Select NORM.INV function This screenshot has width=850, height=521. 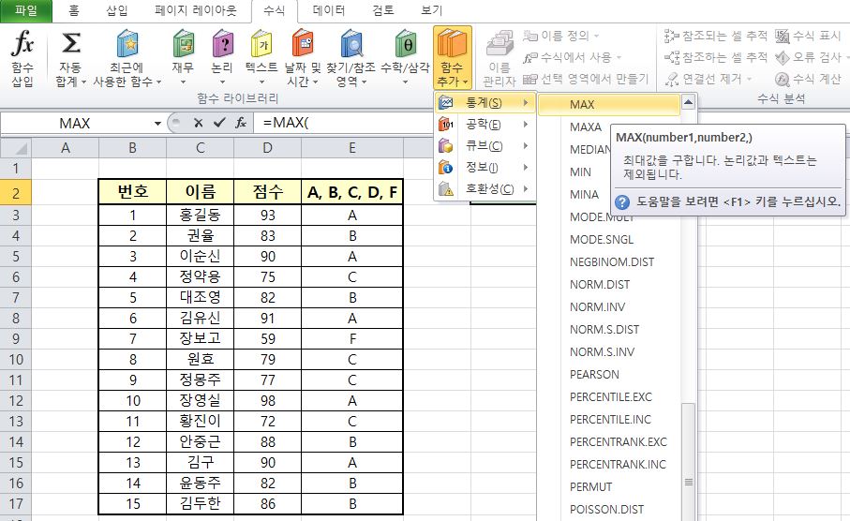(597, 306)
